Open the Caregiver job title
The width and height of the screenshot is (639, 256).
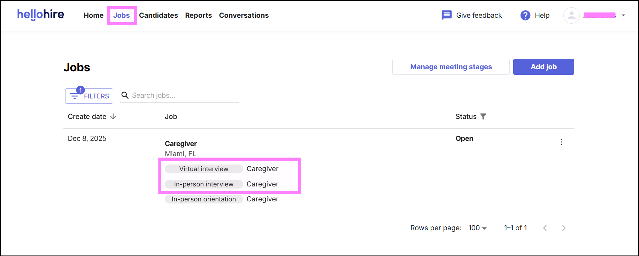[x=181, y=144]
